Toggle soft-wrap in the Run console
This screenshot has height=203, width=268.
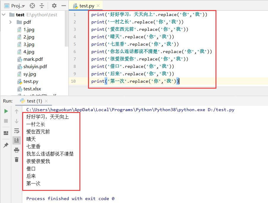tap(17, 131)
